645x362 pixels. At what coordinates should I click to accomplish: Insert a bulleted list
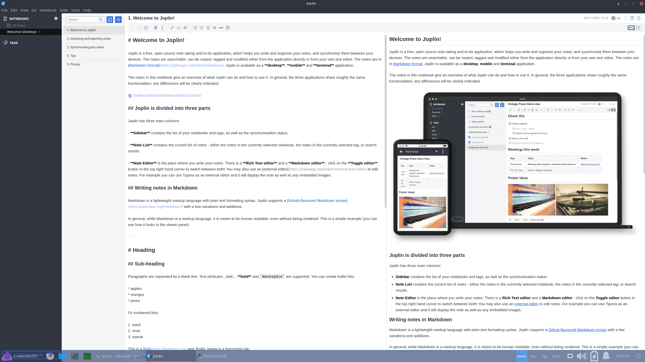click(195, 28)
